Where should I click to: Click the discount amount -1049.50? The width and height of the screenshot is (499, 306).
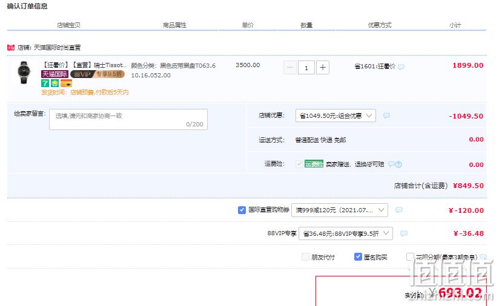pos(466,116)
